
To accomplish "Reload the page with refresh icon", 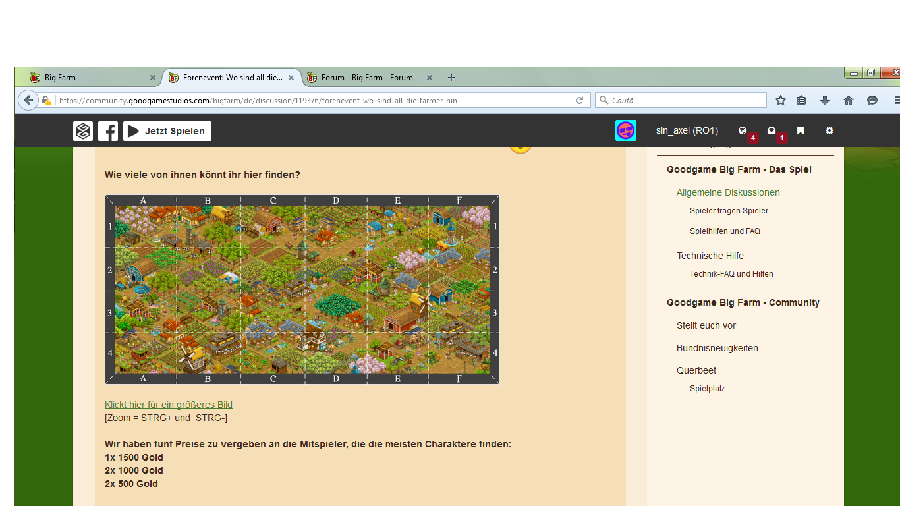I will (x=580, y=100).
